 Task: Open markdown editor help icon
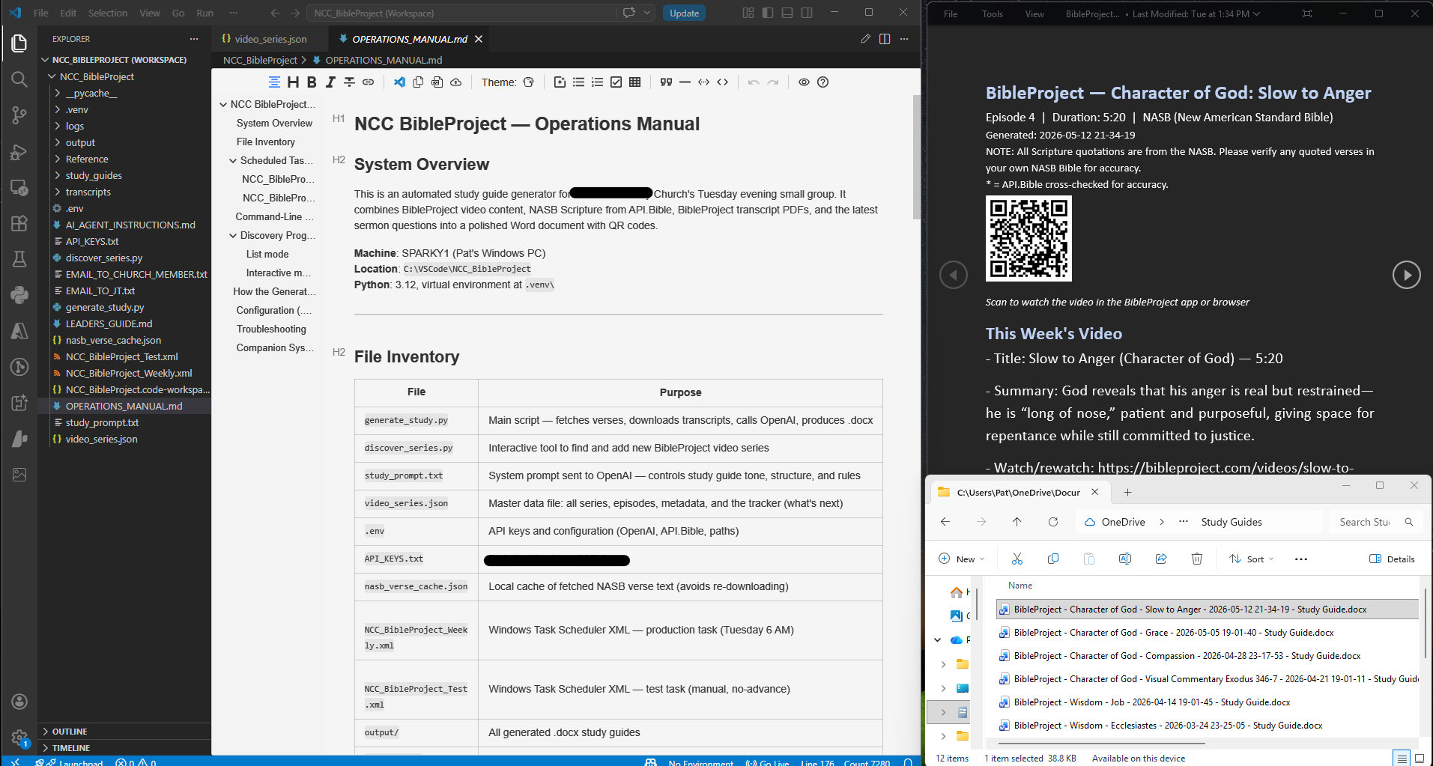(x=822, y=82)
